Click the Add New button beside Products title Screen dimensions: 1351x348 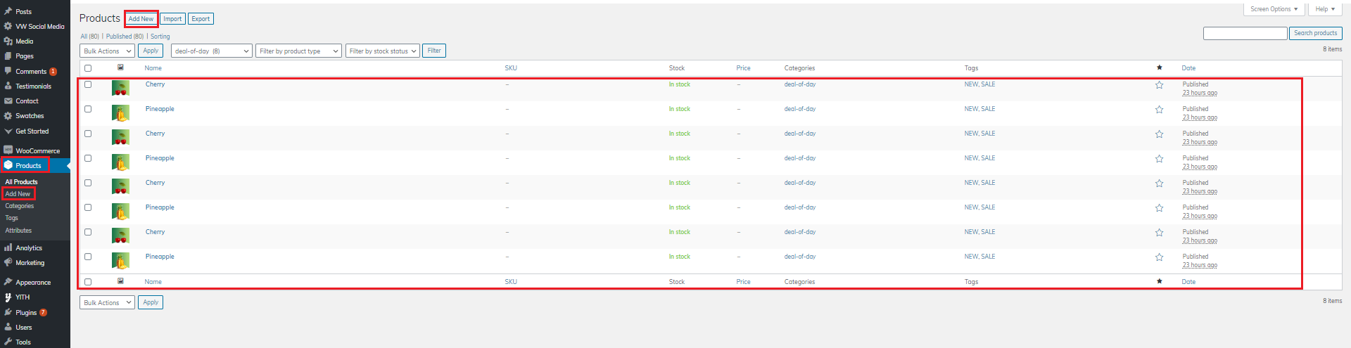click(141, 19)
